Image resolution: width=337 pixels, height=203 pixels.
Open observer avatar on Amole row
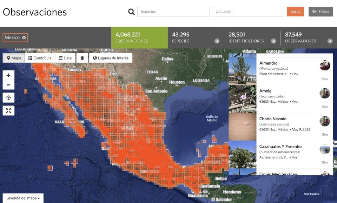pos(325,93)
